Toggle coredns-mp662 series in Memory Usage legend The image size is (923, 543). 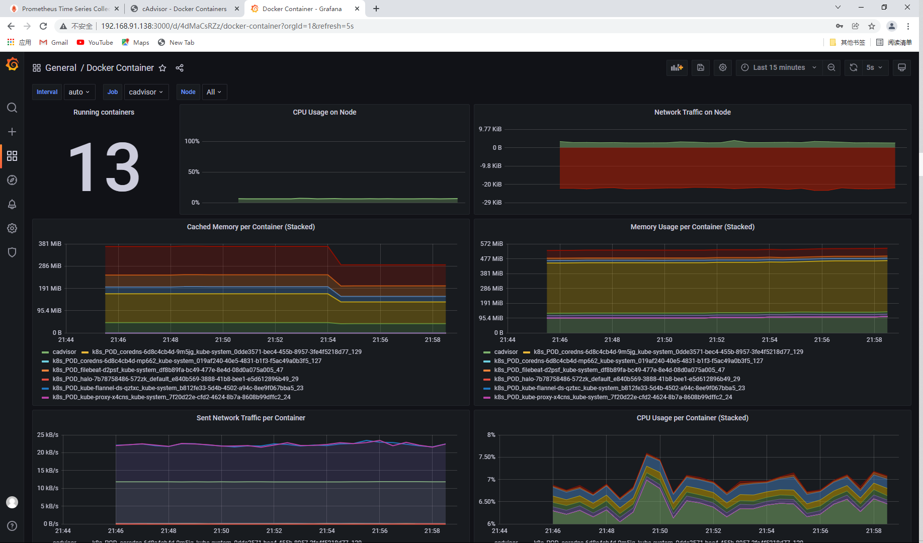tap(629, 361)
